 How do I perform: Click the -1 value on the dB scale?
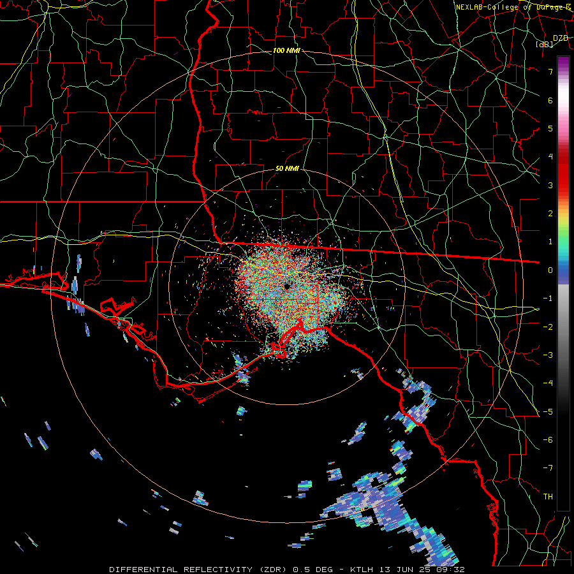pos(548,298)
